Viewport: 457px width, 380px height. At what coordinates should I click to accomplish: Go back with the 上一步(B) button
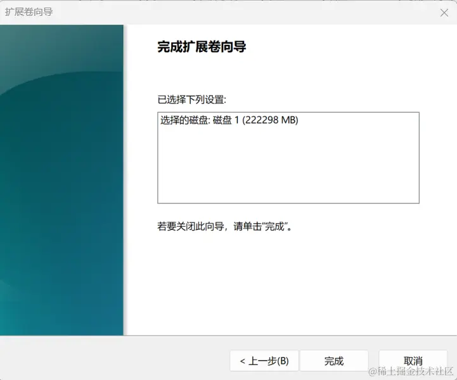[264, 361]
